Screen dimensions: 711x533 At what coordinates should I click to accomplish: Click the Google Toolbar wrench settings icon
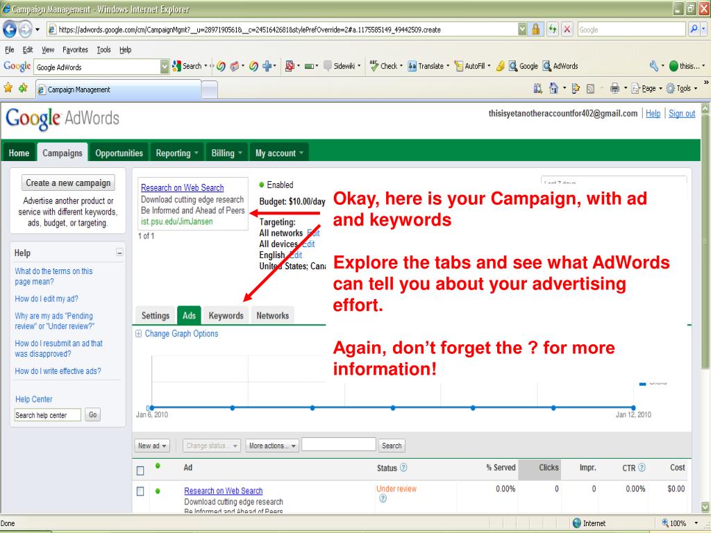click(654, 66)
